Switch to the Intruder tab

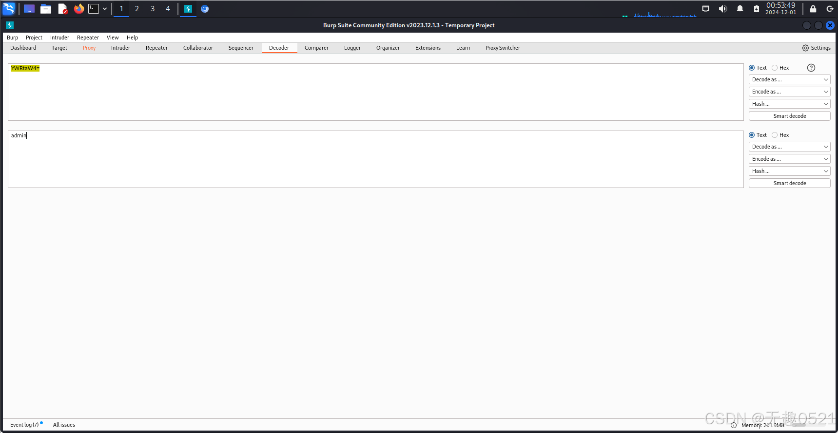[x=120, y=48]
